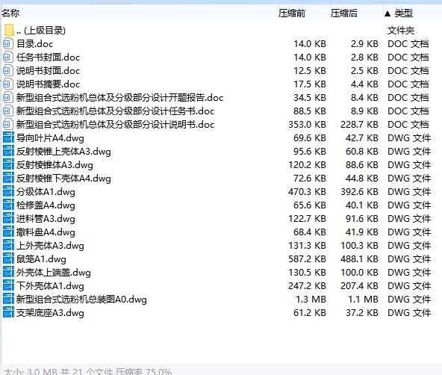Click the 88.5 KB size value
The height and width of the screenshot is (375, 442).
coord(310,111)
